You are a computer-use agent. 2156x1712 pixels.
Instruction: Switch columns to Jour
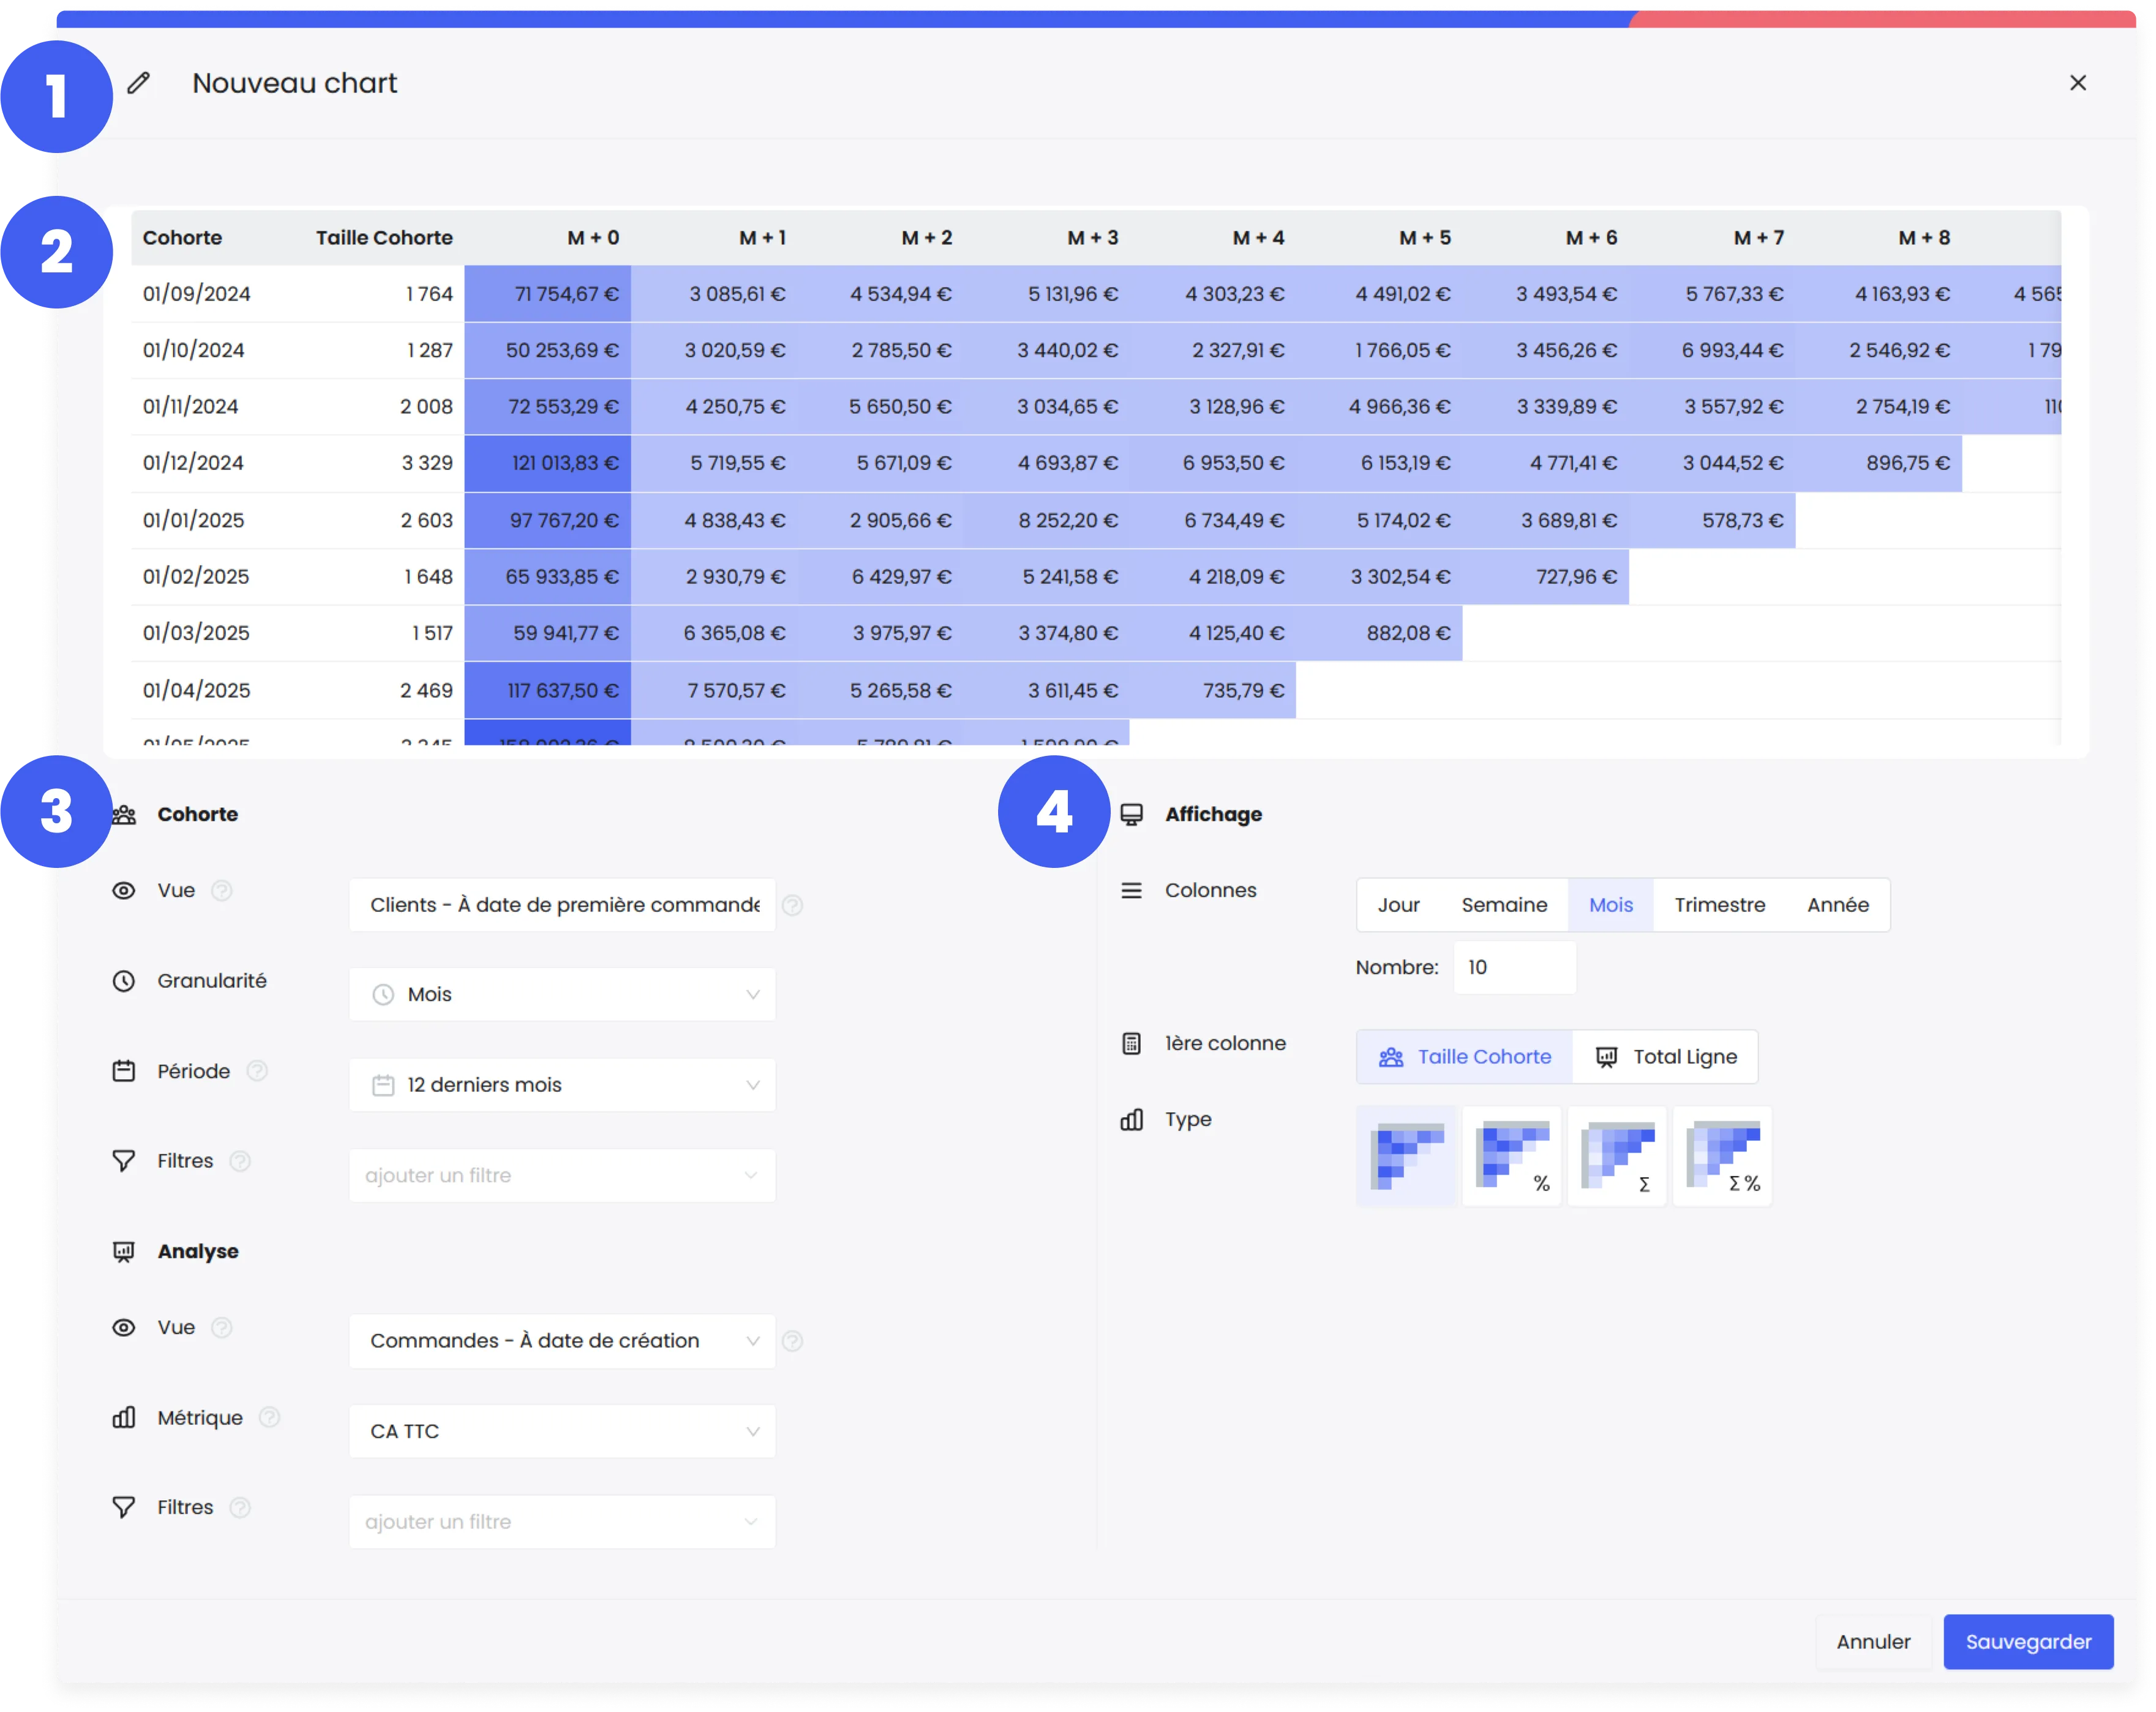[x=1398, y=905]
